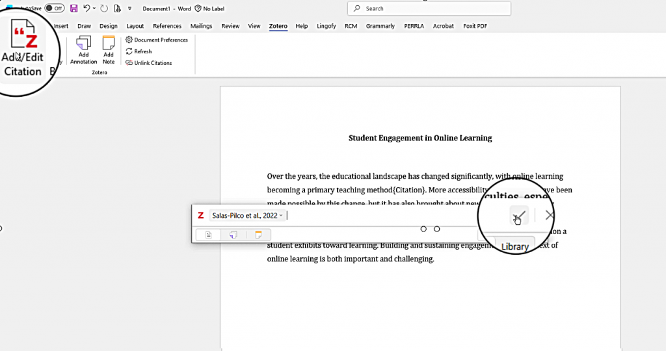This screenshot has width=666, height=351.
Task: Click the Search box in title bar
Action: [429, 8]
